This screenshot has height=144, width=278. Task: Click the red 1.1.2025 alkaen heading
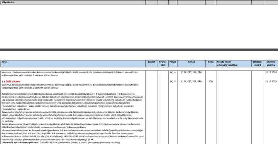tap(11, 82)
